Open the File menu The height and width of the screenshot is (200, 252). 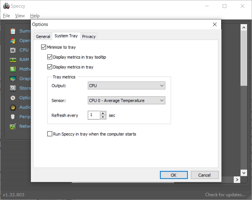click(6, 16)
